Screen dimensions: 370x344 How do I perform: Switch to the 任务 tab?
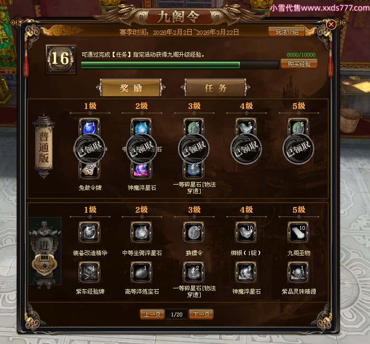click(x=215, y=88)
